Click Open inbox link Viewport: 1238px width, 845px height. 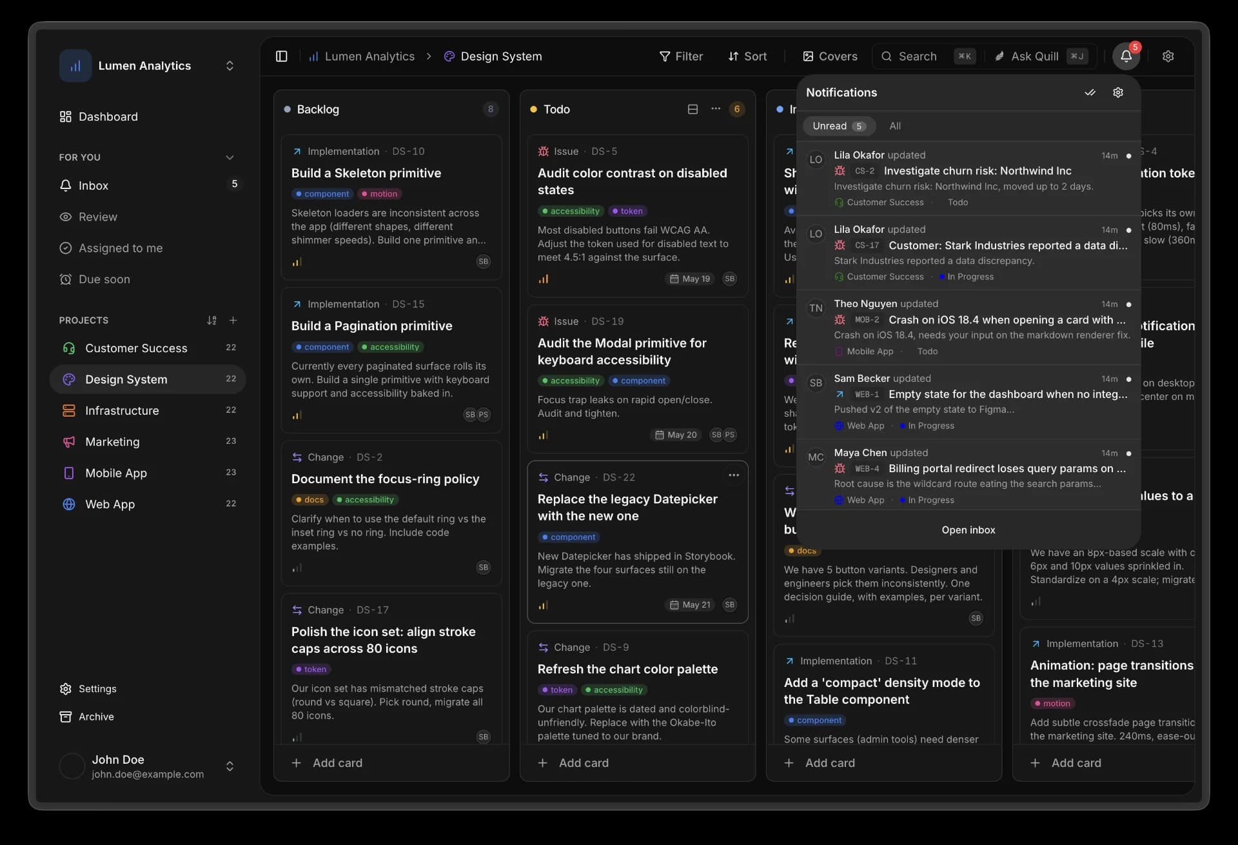968,530
